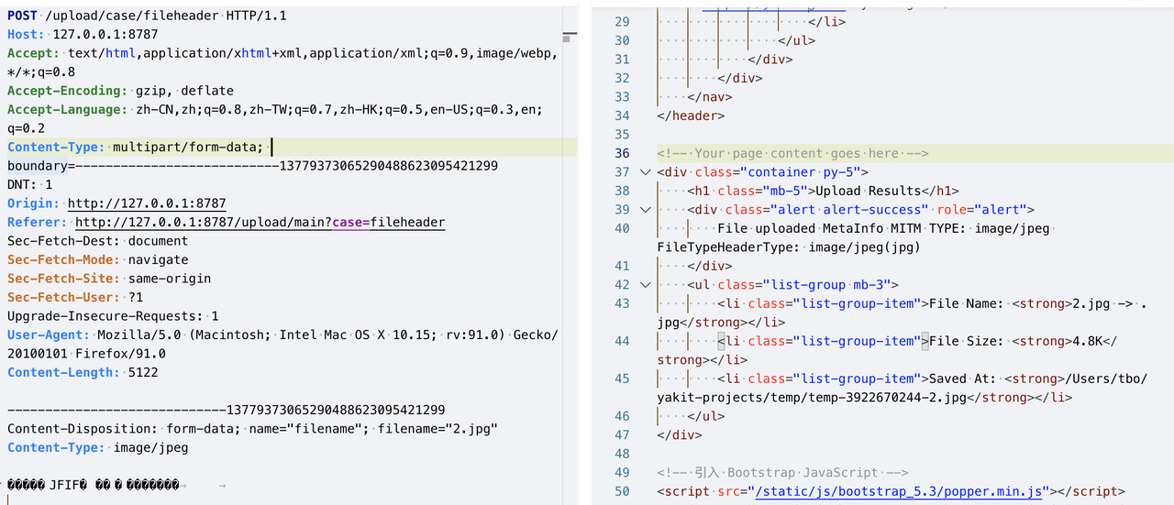
Task: Click the boundary value in the request header
Action: click(252, 166)
